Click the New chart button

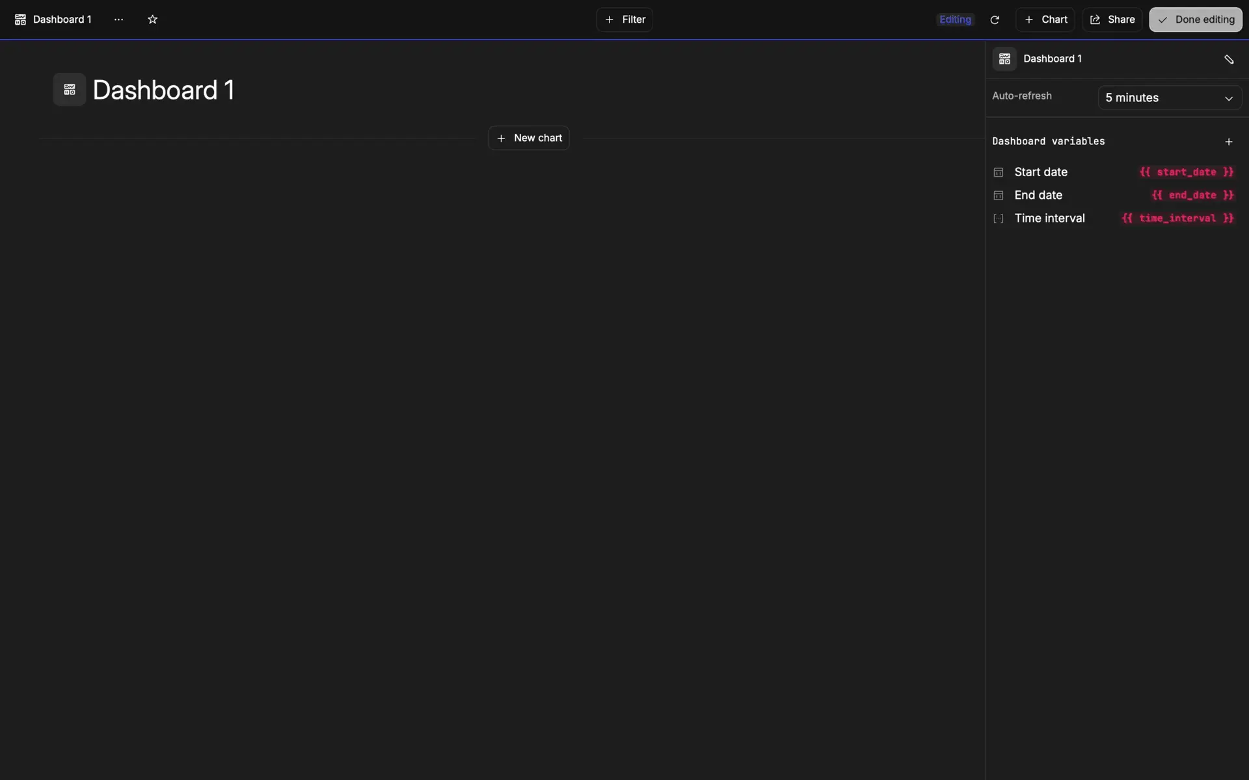pyautogui.click(x=529, y=138)
